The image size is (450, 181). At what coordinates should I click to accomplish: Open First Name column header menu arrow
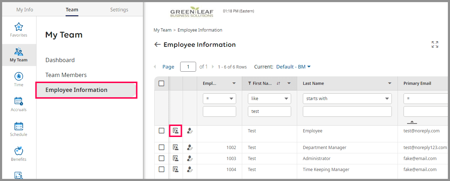[x=289, y=83]
